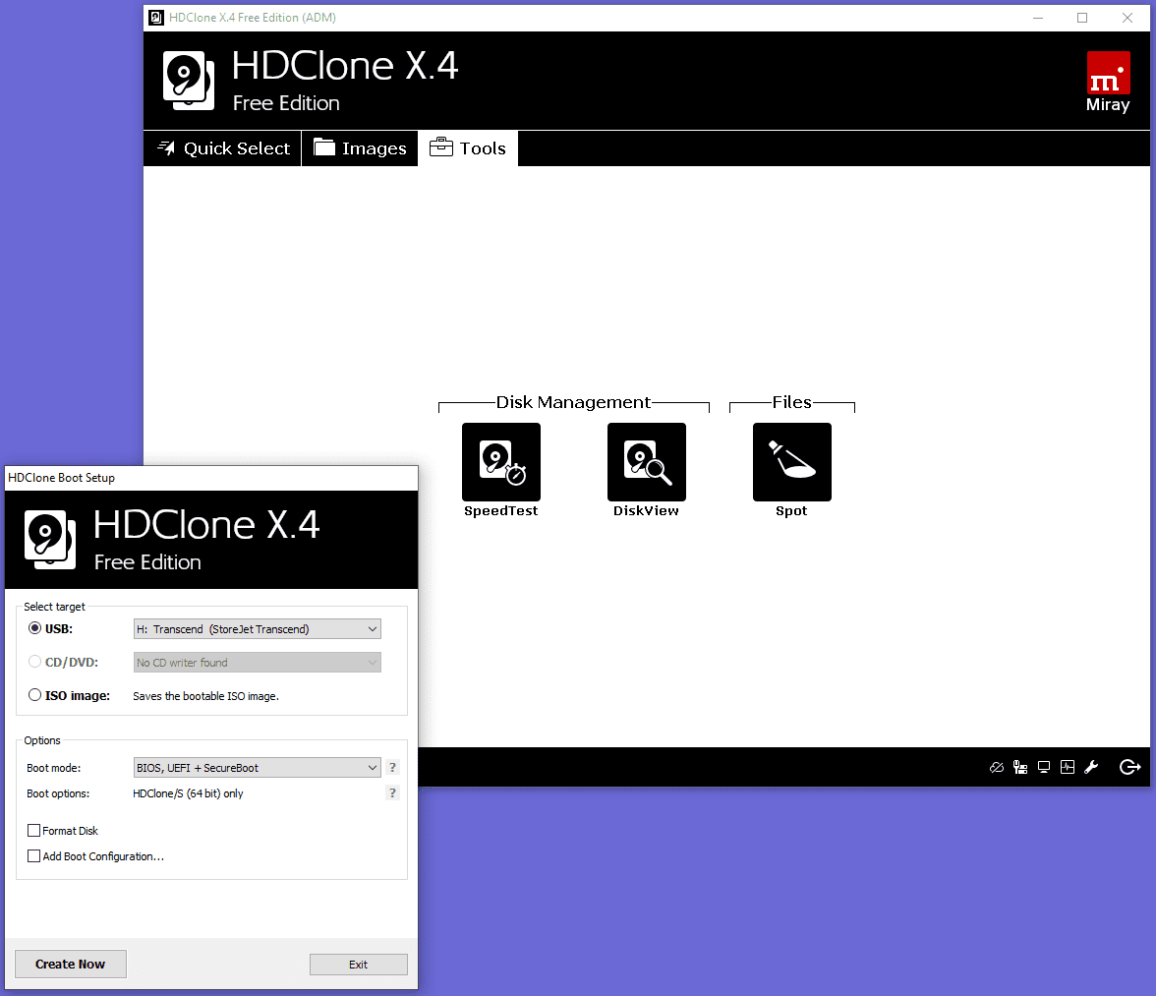
Task: Open the activity monitor pulse icon
Action: click(1067, 768)
